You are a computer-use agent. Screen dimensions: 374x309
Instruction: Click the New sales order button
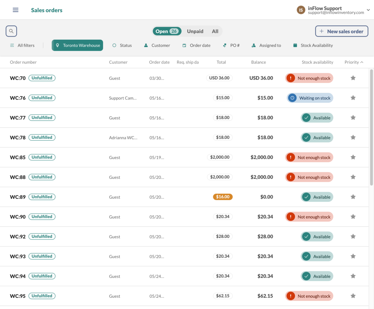(342, 31)
